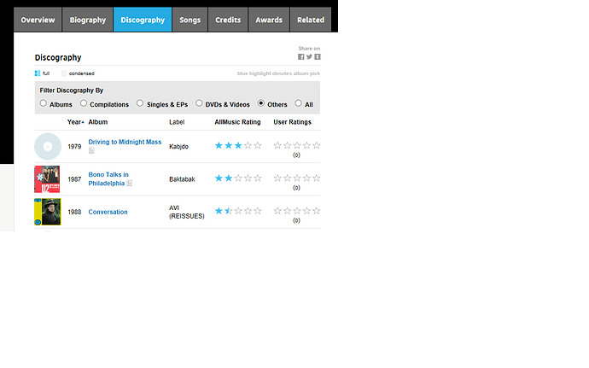Share on Tumblr icon

318,56
